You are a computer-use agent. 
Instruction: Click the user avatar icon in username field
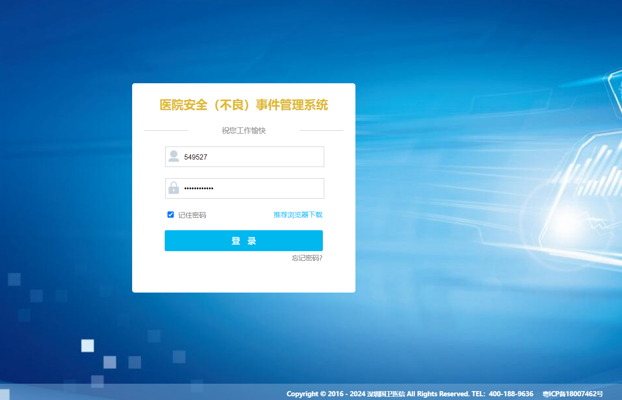click(x=174, y=157)
